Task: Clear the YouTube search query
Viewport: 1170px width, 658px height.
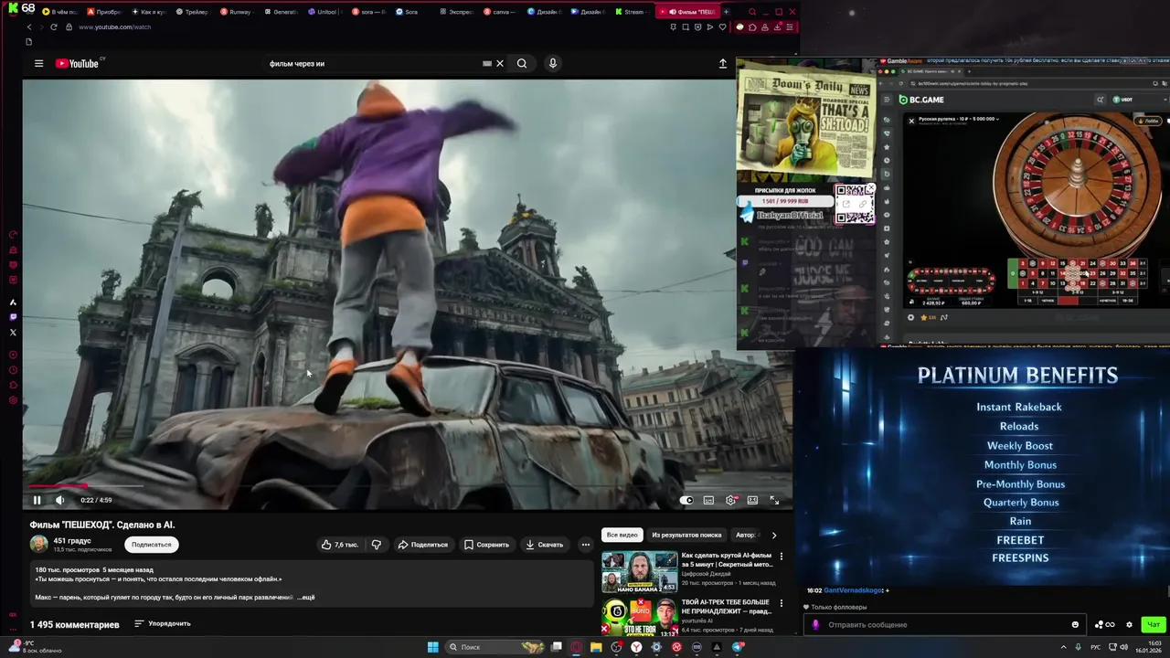Action: [x=500, y=63]
